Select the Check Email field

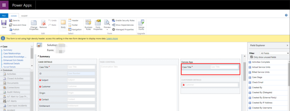[x=268, y=82]
